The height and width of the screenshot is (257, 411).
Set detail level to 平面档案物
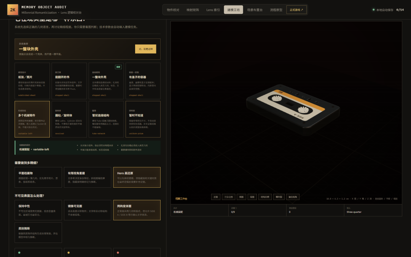coord(38,177)
